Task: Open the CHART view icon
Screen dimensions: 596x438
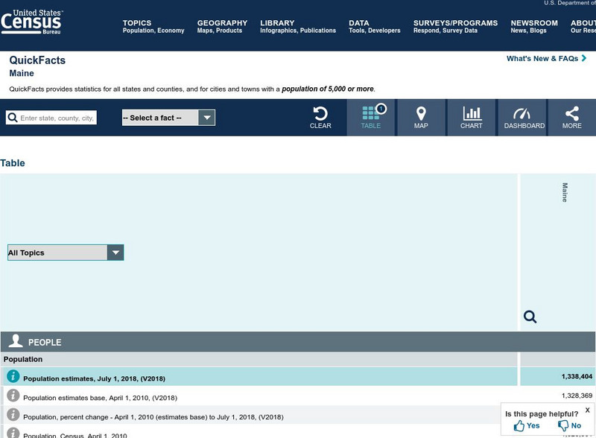Action: (x=471, y=117)
